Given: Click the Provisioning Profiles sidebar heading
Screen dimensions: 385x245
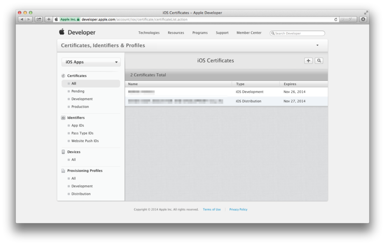Looking at the screenshot, I should pos(85,171).
